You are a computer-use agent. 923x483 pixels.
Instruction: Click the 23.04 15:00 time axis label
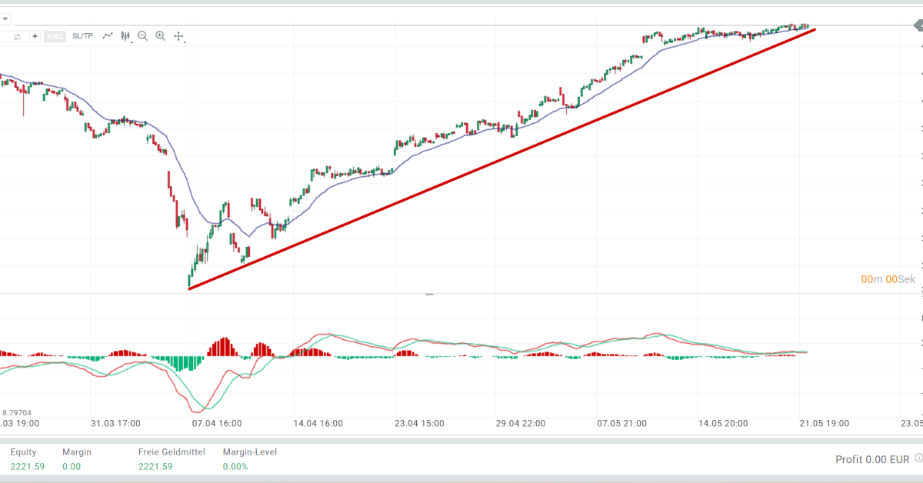(x=419, y=423)
